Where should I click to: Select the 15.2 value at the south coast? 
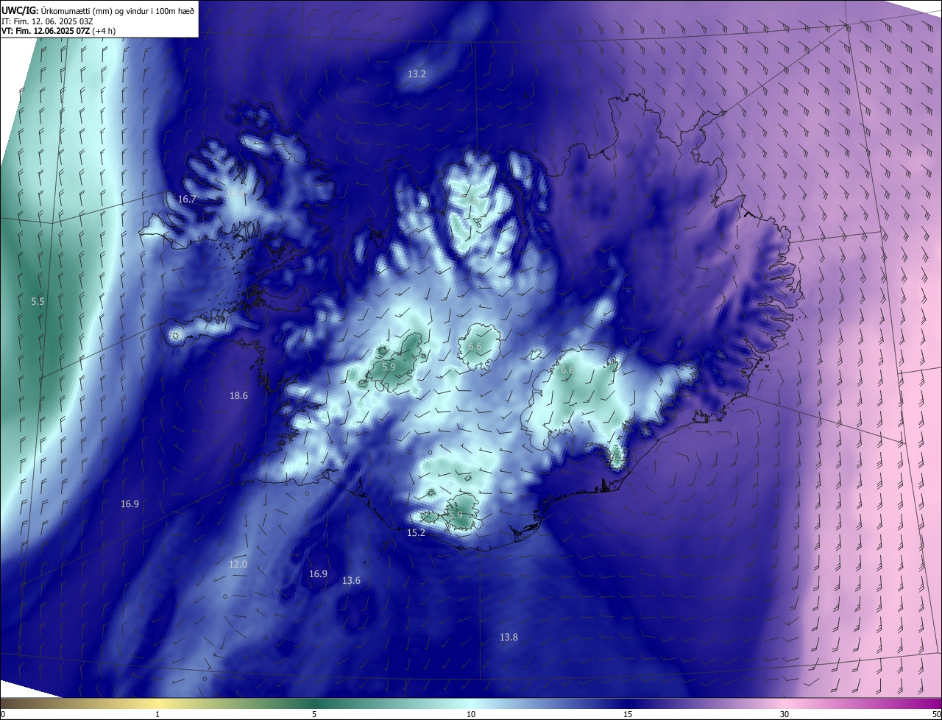[x=417, y=532]
